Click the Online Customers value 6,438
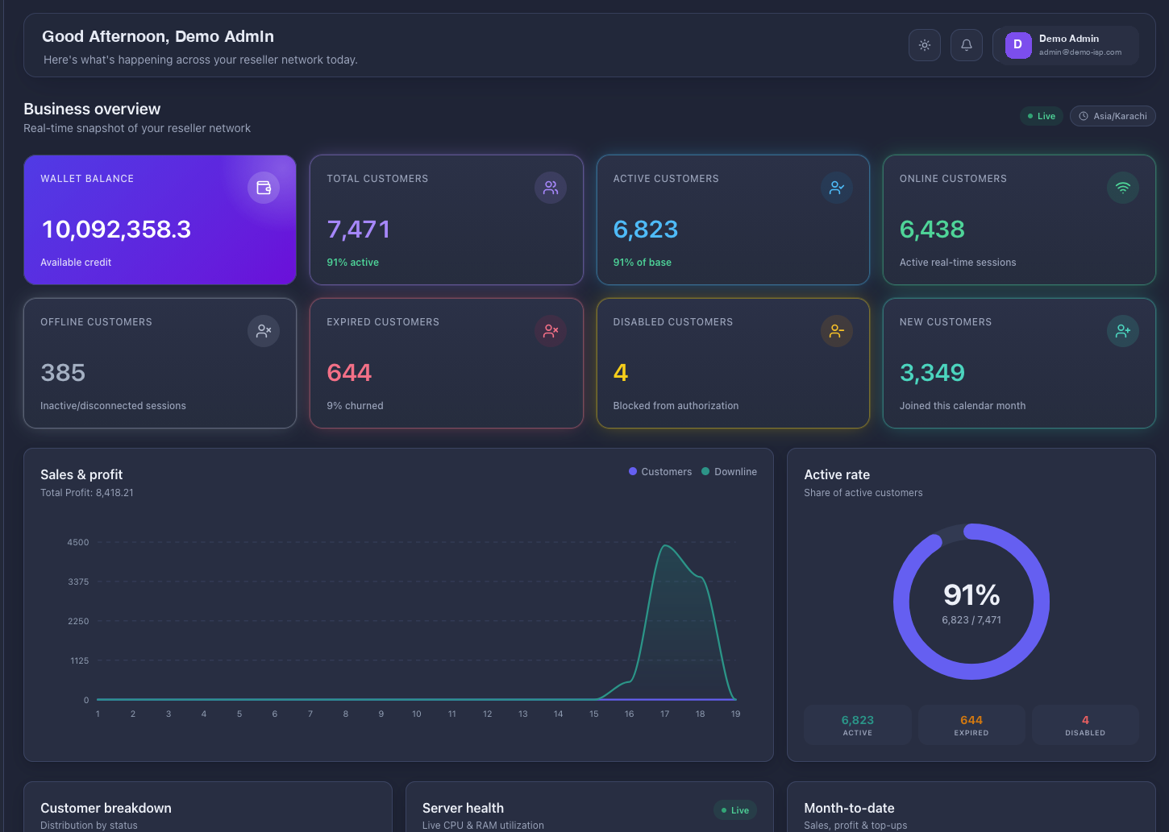Image resolution: width=1169 pixels, height=832 pixels. tap(932, 230)
